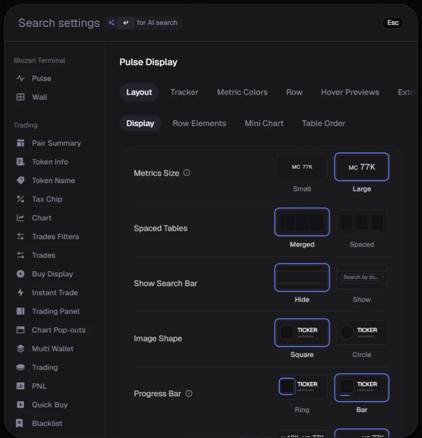Select the Pair Summary icon in sidebar

[x=21, y=143]
